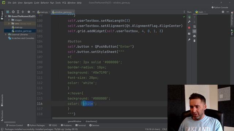234x131 pixels.
Task: Hide the Run tool window with minus icon
Action: click(x=227, y=12)
